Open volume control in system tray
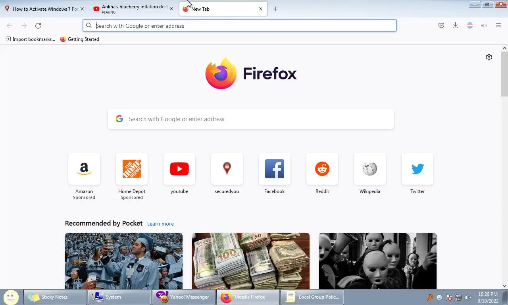Viewport: 508px width, 305px height. 468,297
